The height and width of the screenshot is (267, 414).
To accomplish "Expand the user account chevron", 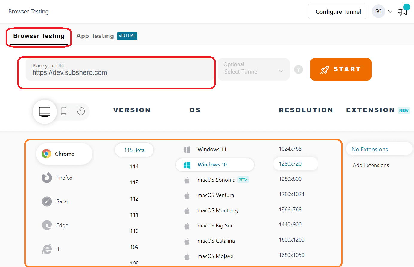I will pos(390,11).
